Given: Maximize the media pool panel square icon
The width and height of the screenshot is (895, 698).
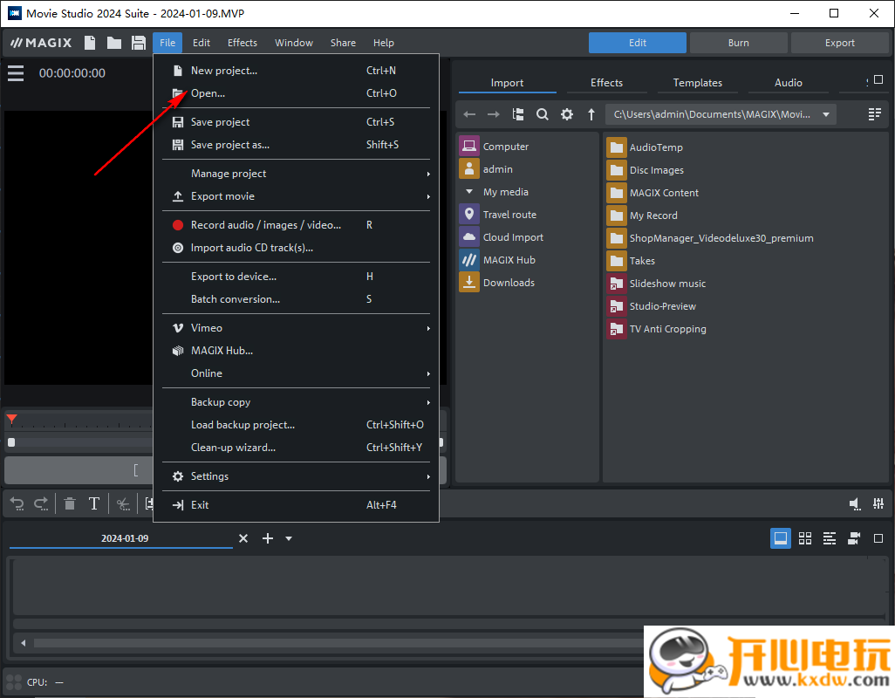Looking at the screenshot, I should [878, 80].
